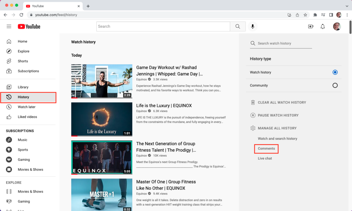
Task: Open the Life is the Luxury thumbnail
Action: pos(101,119)
